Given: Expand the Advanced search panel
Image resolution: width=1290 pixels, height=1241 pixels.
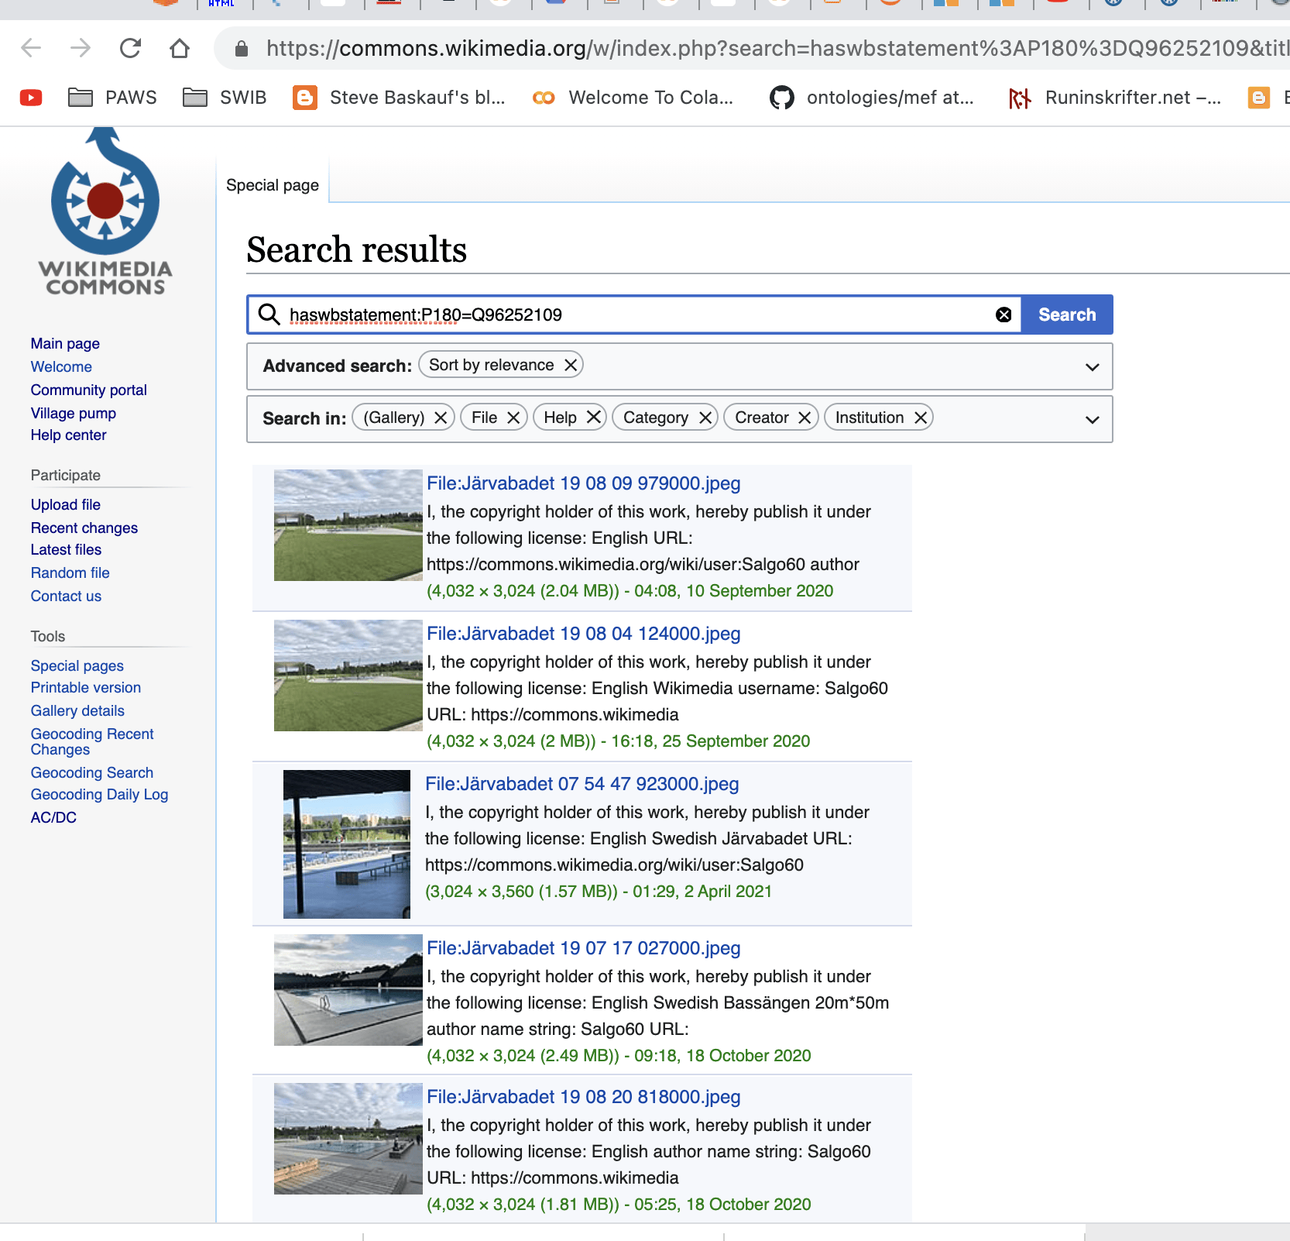Looking at the screenshot, I should (x=1092, y=366).
